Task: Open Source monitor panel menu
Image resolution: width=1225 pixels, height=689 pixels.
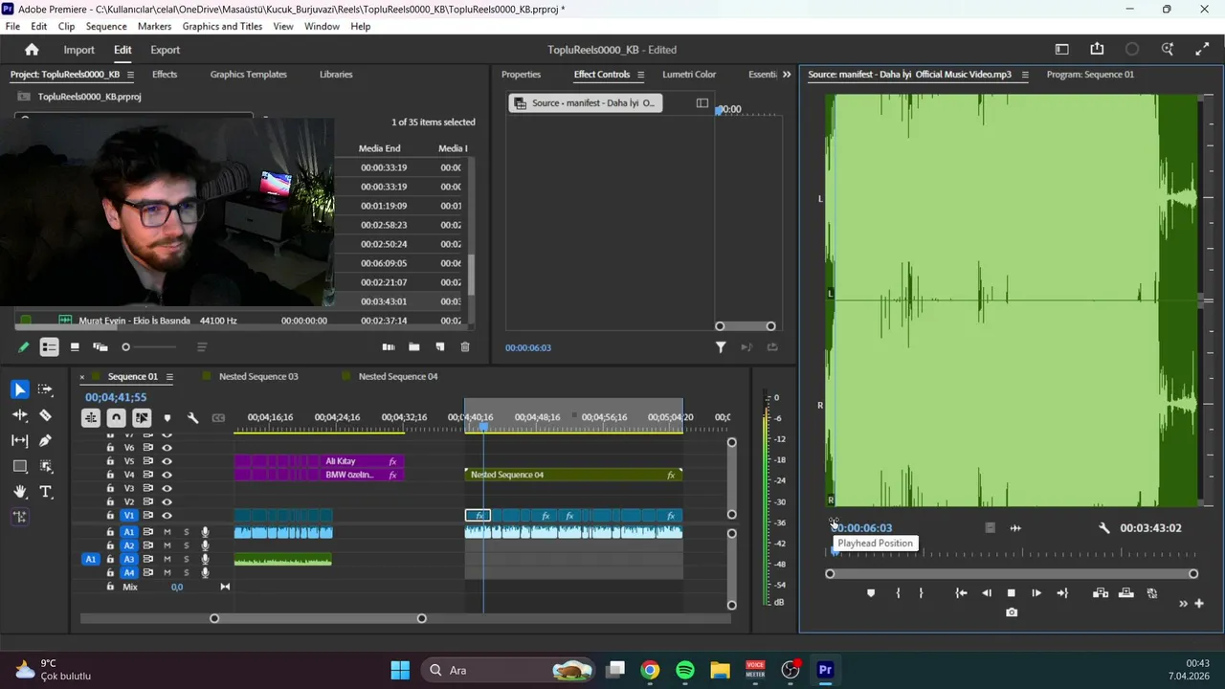Action: pos(1025,75)
